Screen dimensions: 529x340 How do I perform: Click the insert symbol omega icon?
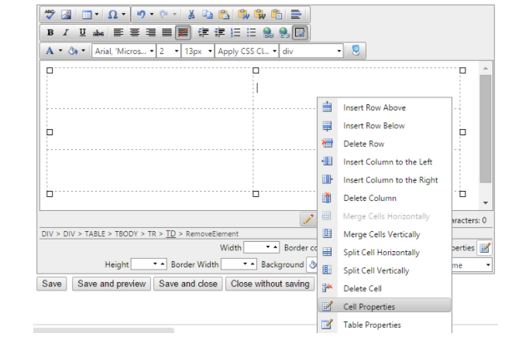coord(112,15)
